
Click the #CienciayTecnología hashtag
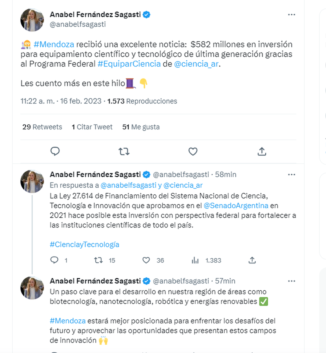(x=84, y=245)
